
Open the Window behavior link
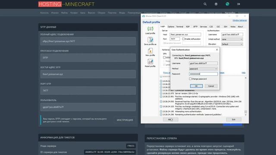pos(240,20)
